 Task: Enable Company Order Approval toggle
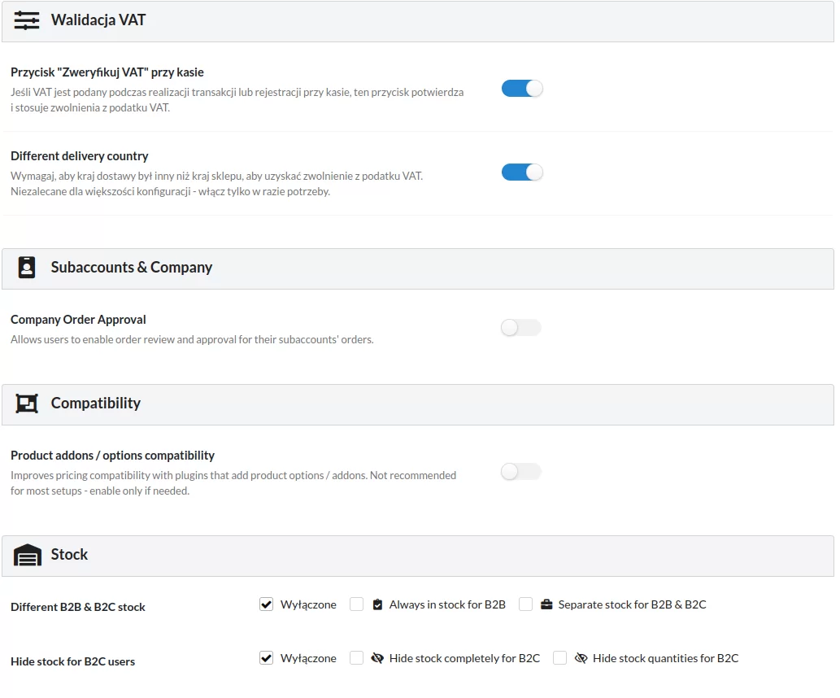[521, 328]
